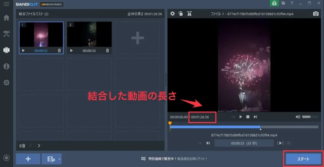This screenshot has width=324, height=167.
Task: Go to Home in sidebar
Action: (x=6, y=18)
